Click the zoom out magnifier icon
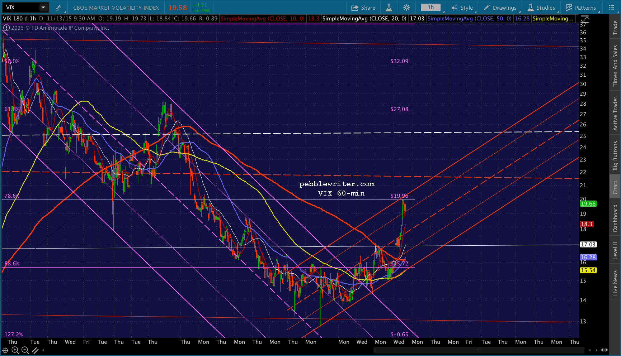The width and height of the screenshot is (621, 356). click(x=25, y=350)
